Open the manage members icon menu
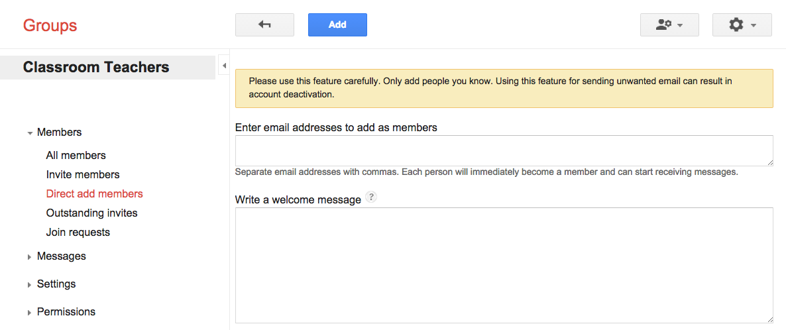This screenshot has height=330, width=786. pyautogui.click(x=669, y=25)
